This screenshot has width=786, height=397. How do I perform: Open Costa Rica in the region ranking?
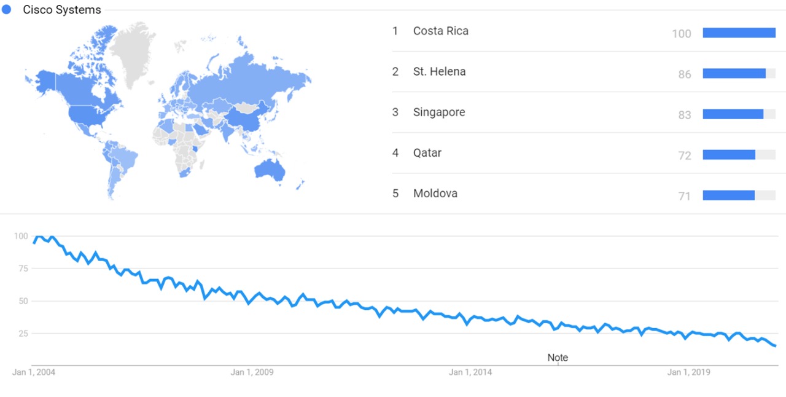pyautogui.click(x=440, y=31)
